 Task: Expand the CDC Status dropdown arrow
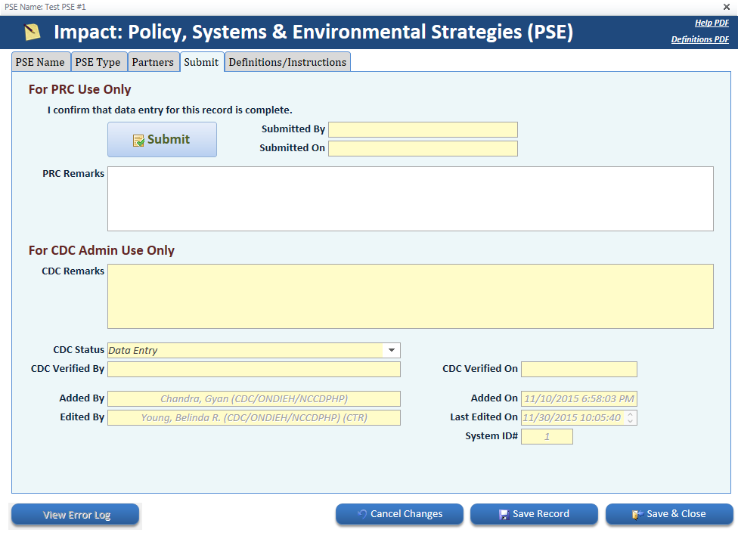392,350
